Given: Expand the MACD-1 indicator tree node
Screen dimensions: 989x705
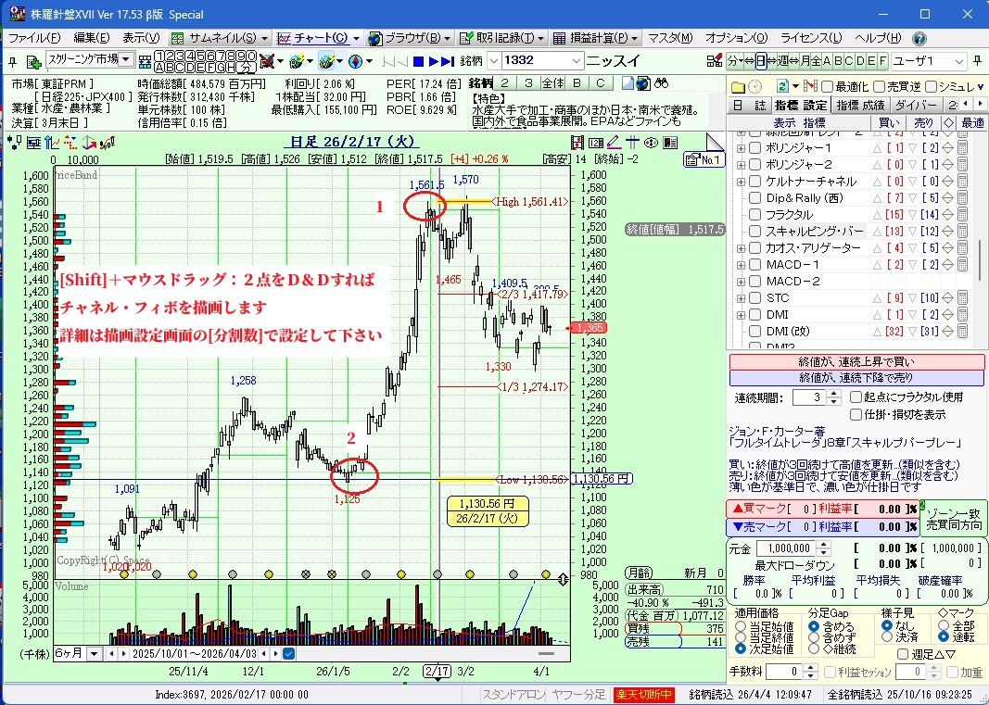Looking at the screenshot, I should (741, 265).
